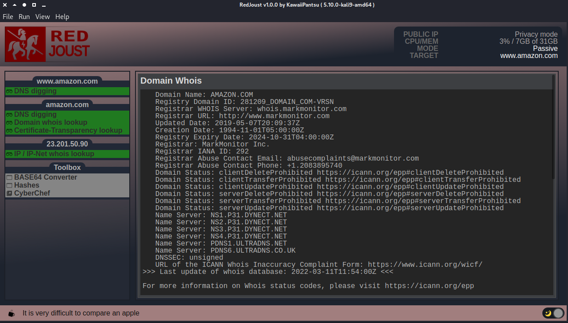Click the Registry Expiry Date line

coord(244,137)
